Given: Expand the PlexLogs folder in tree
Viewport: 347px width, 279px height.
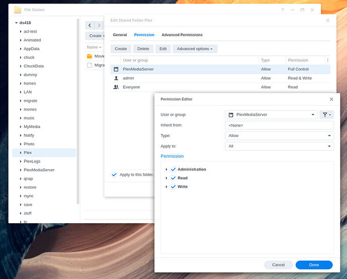Looking at the screenshot, I should click(21, 162).
